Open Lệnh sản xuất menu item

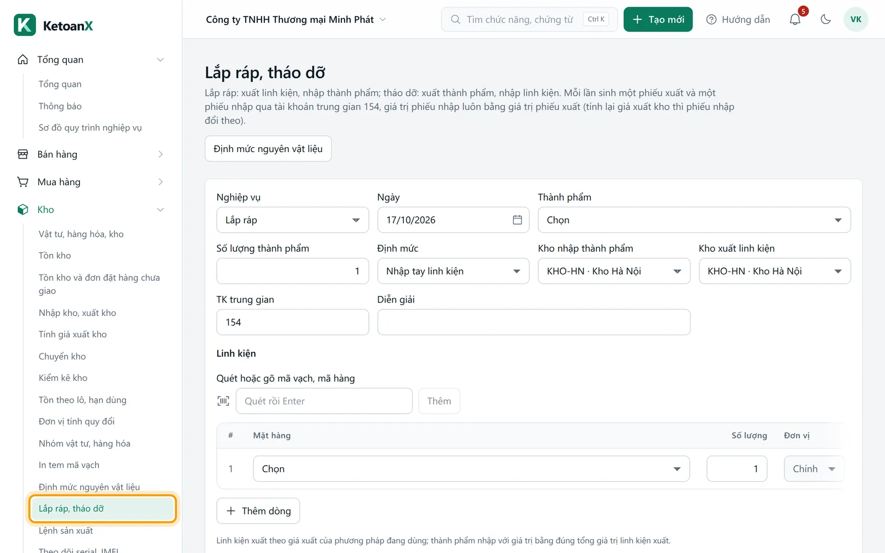coord(66,531)
